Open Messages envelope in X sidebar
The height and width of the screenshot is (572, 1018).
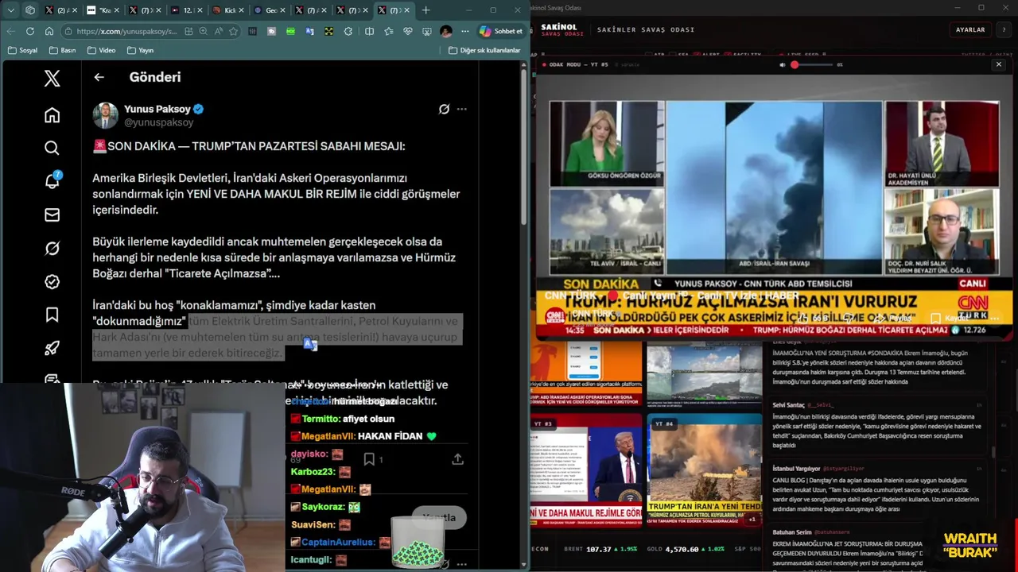pos(52,214)
